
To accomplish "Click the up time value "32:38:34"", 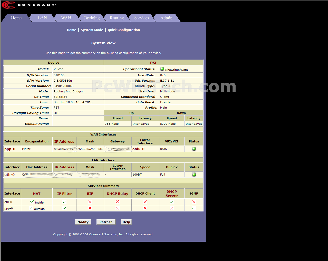I will tap(60, 97).
